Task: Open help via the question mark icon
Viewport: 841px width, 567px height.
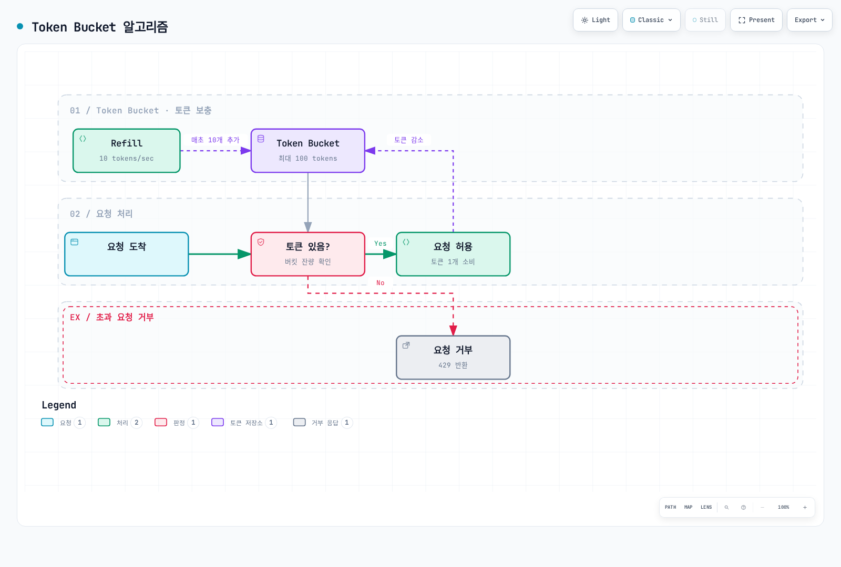Action: [x=743, y=507]
